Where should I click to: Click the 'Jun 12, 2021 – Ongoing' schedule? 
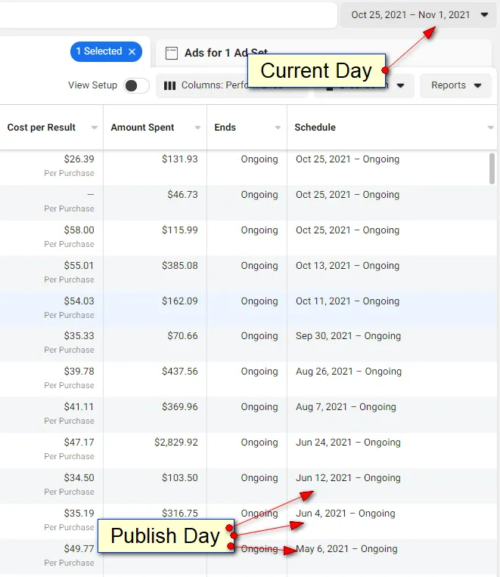(348, 478)
